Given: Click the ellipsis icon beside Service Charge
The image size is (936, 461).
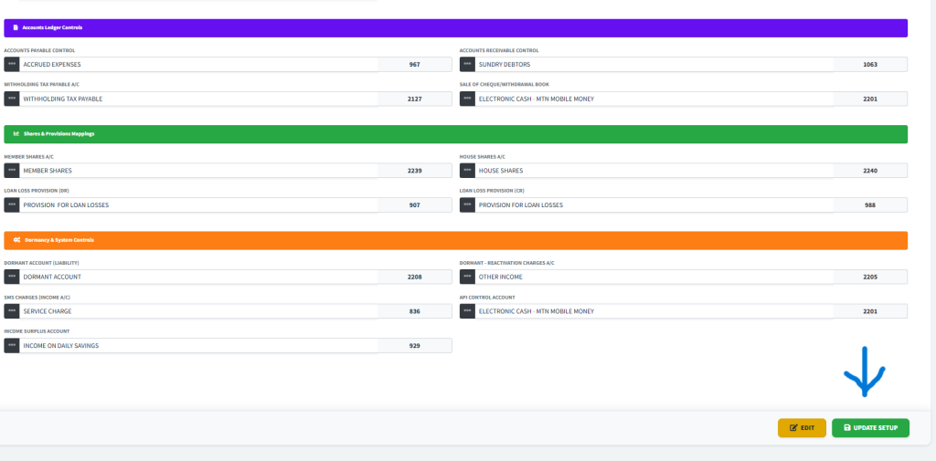Looking at the screenshot, I should click(11, 311).
